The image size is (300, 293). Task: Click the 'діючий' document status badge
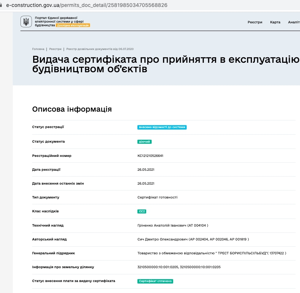(x=144, y=142)
